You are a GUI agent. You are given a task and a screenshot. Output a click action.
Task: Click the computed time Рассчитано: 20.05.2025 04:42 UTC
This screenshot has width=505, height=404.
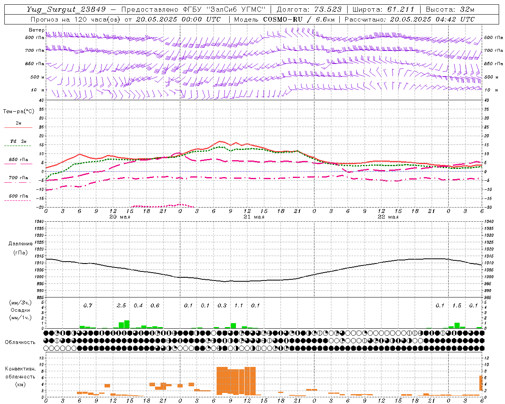[x=410, y=19]
